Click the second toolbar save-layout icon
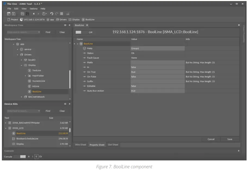 [x=14, y=14]
